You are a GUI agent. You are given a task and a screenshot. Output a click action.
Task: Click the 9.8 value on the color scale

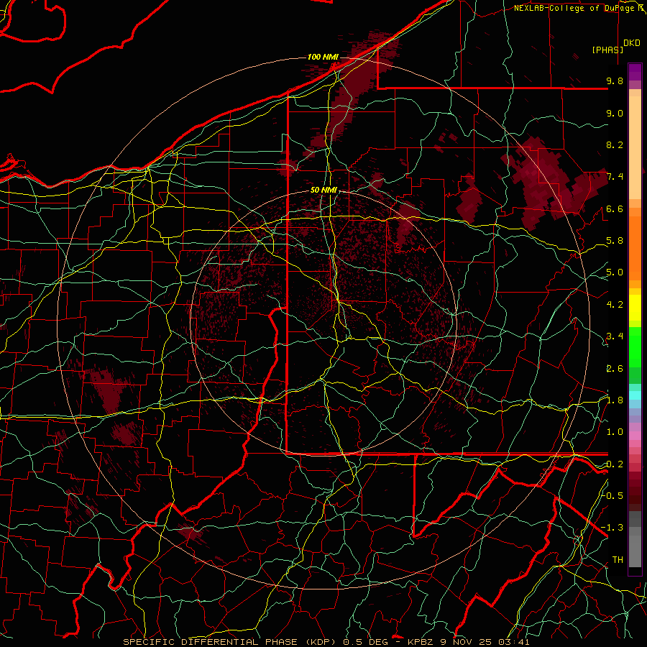click(615, 81)
